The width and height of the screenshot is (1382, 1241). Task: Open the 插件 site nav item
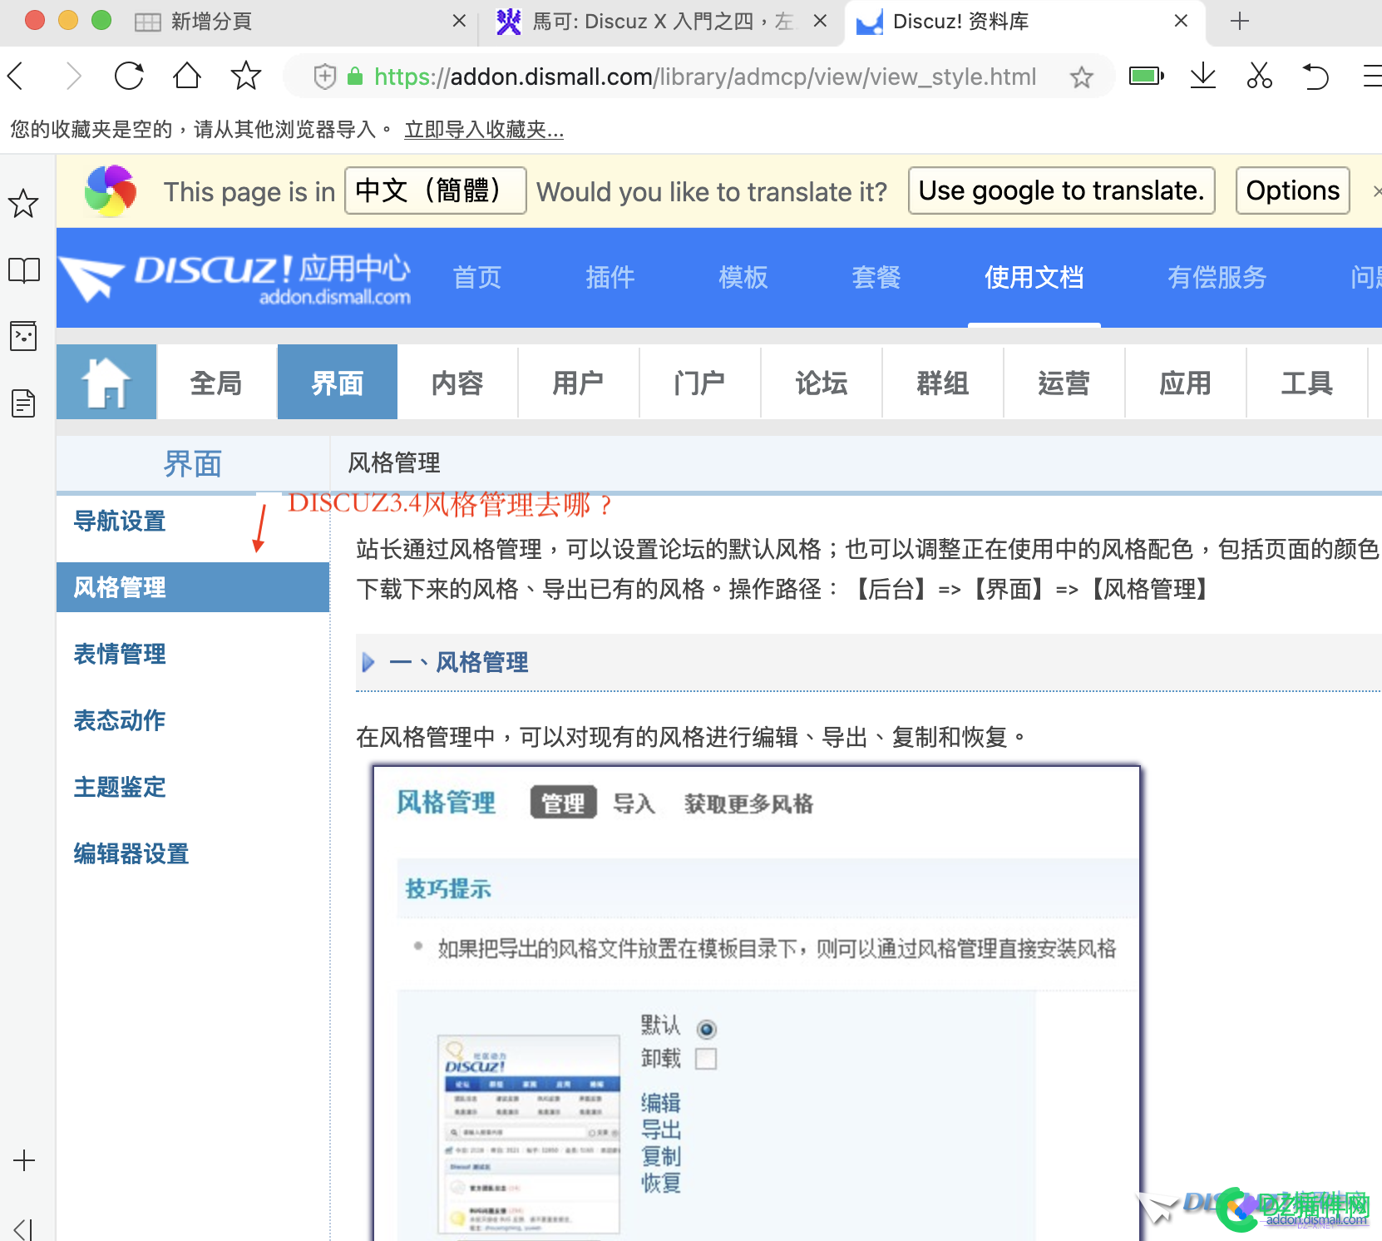pos(610,277)
